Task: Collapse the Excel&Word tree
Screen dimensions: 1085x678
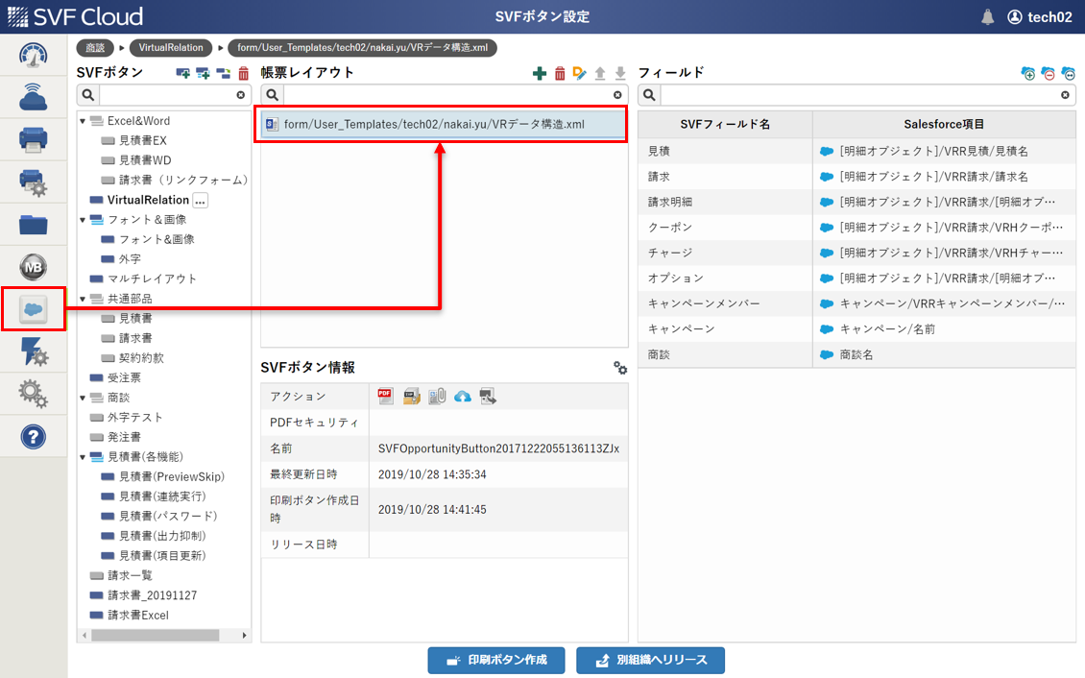Action: [x=82, y=121]
